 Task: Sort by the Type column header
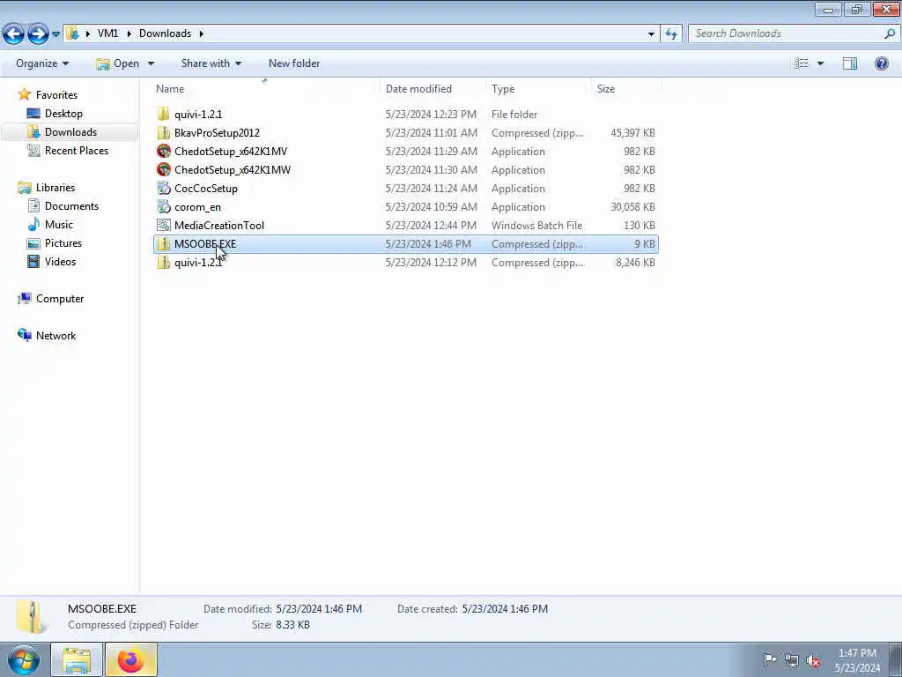503,89
